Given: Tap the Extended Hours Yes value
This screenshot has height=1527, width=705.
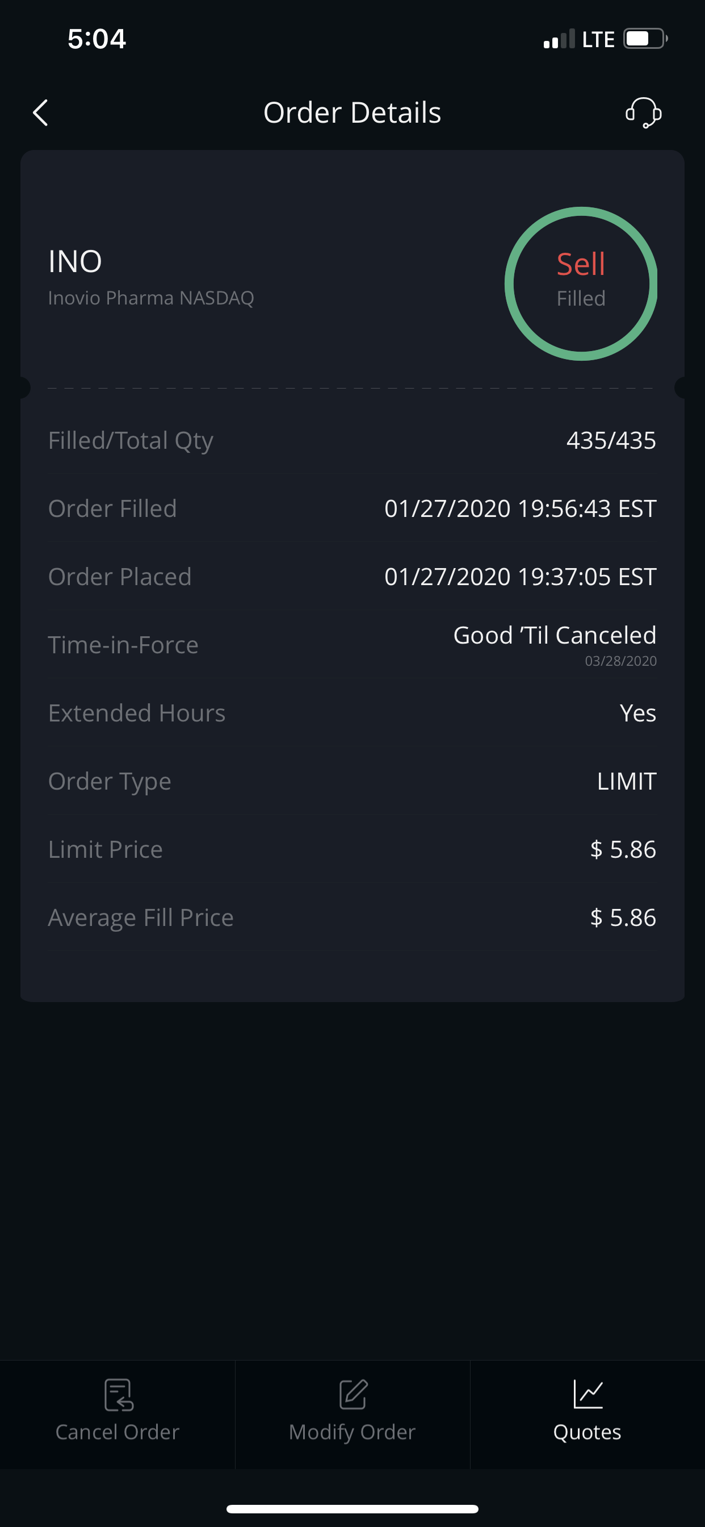Looking at the screenshot, I should (x=637, y=713).
